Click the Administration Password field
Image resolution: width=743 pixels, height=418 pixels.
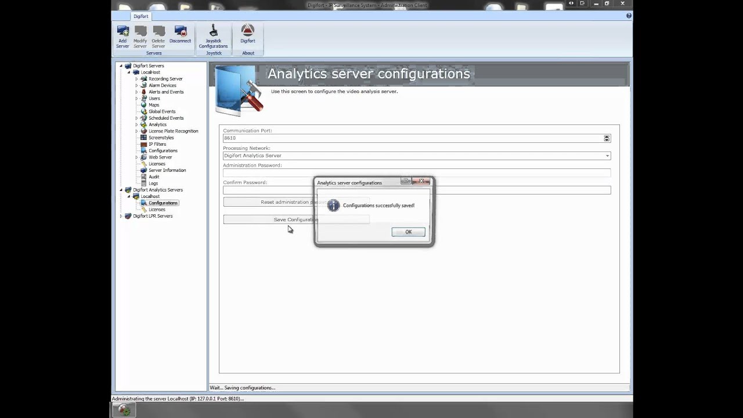(x=417, y=172)
